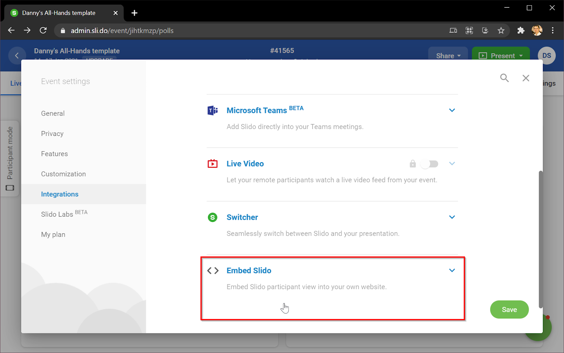Click the Danny's All-Hands template event title
The image size is (564, 353).
(x=77, y=51)
